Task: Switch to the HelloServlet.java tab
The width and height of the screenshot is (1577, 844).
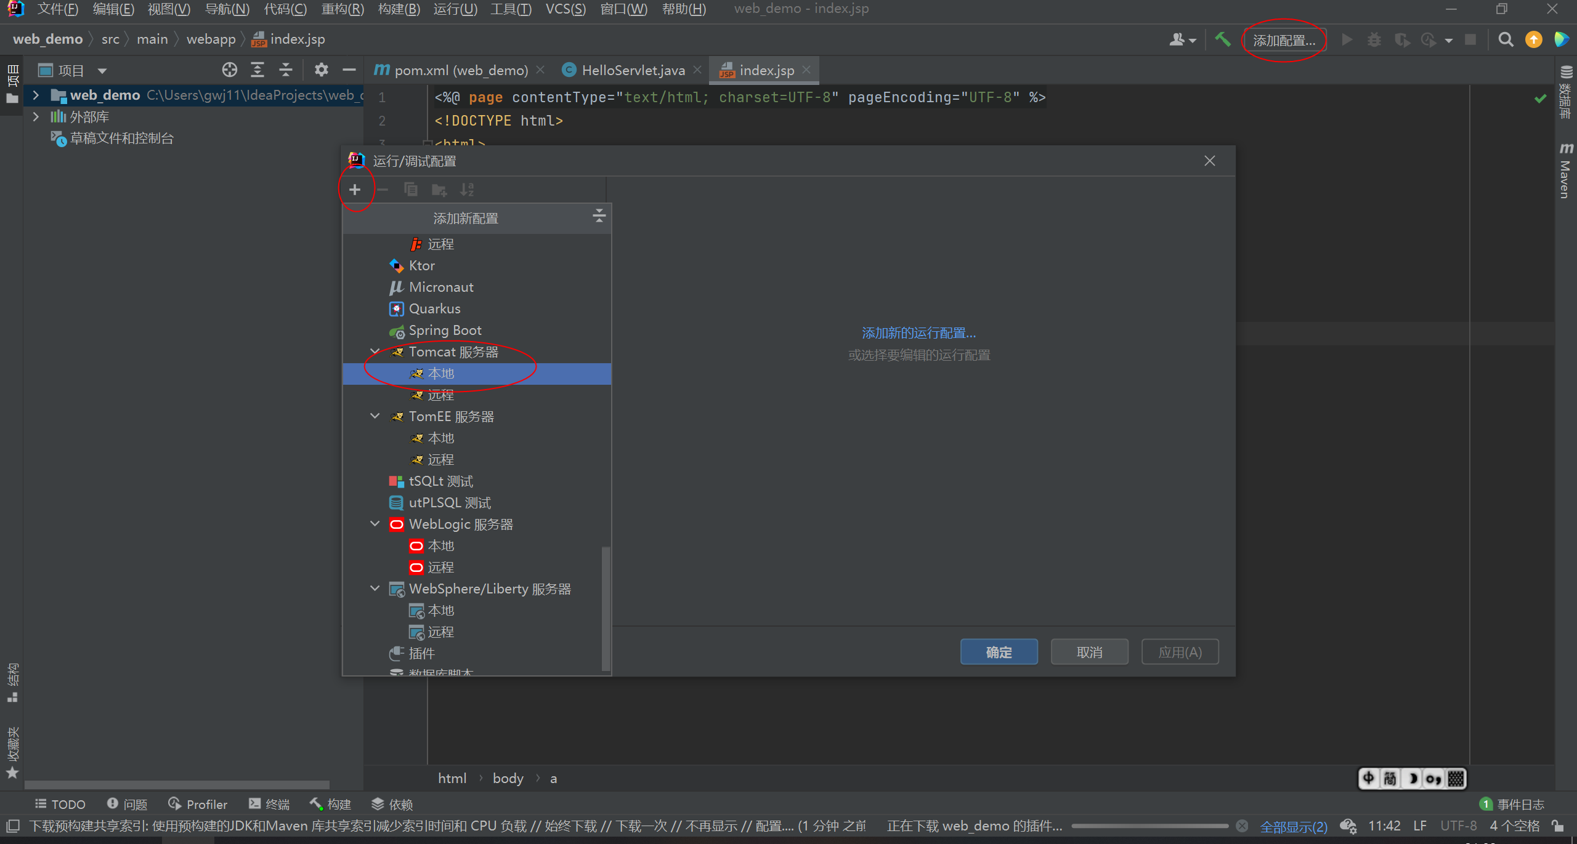Action: [633, 71]
